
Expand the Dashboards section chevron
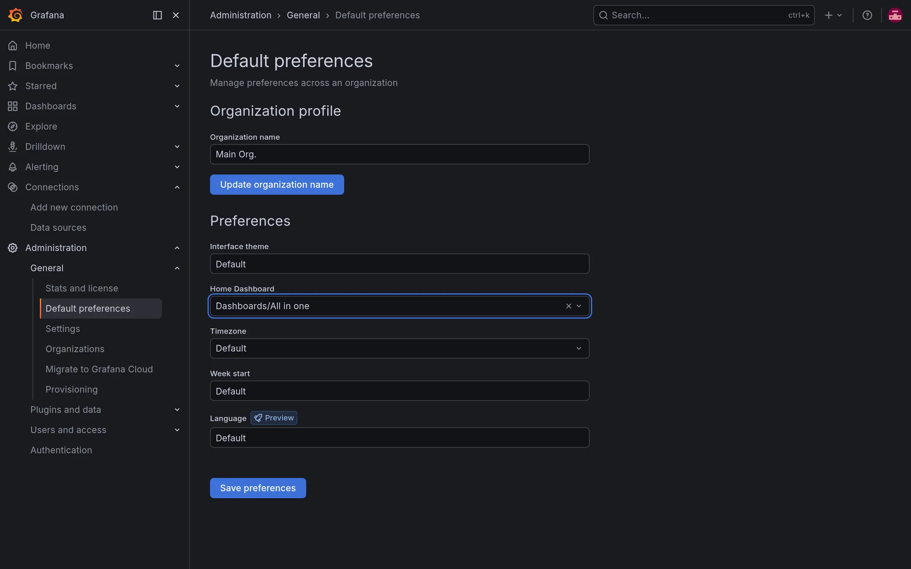pos(177,106)
